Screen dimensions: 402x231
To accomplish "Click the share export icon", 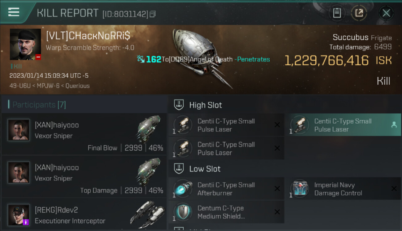I will (359, 13).
